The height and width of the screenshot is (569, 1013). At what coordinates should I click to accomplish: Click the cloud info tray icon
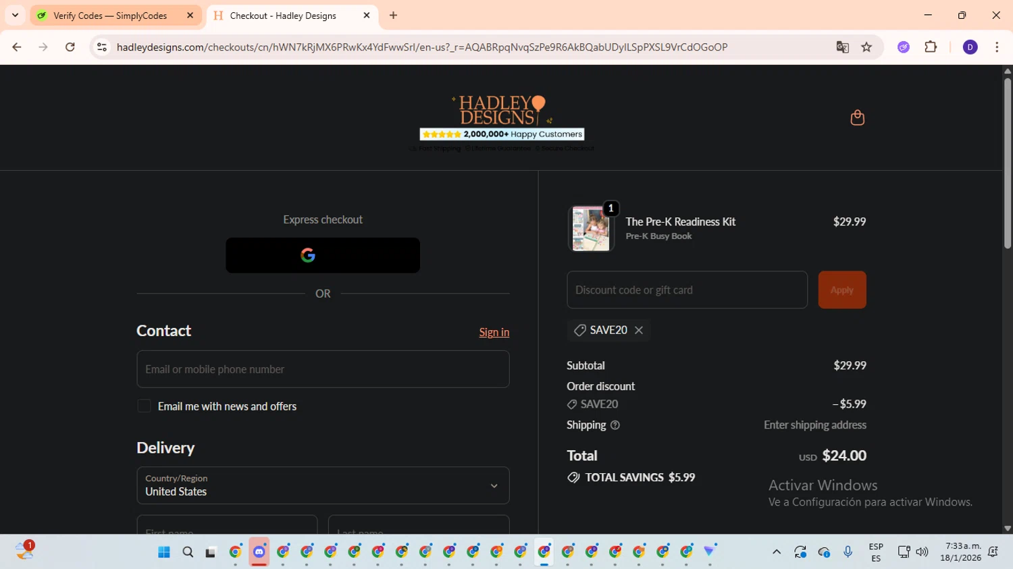[824, 552]
